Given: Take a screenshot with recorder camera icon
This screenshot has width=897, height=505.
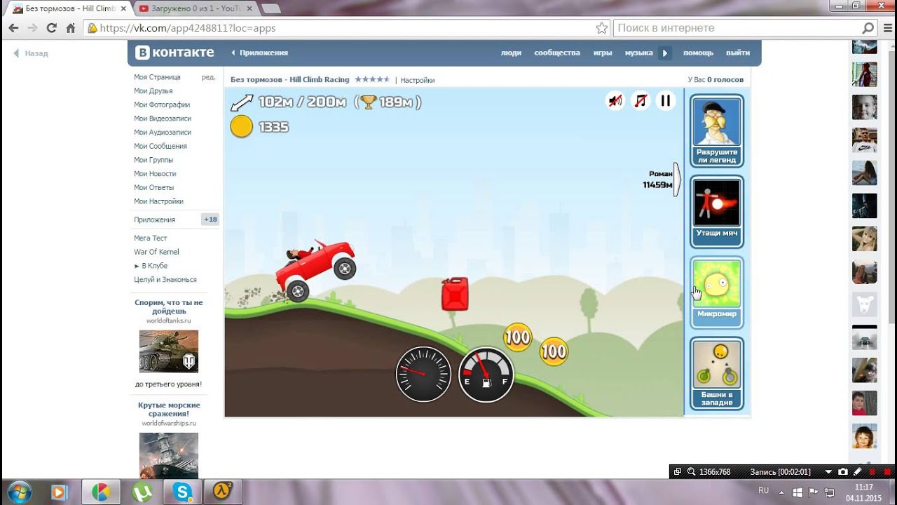Looking at the screenshot, I should tap(843, 472).
